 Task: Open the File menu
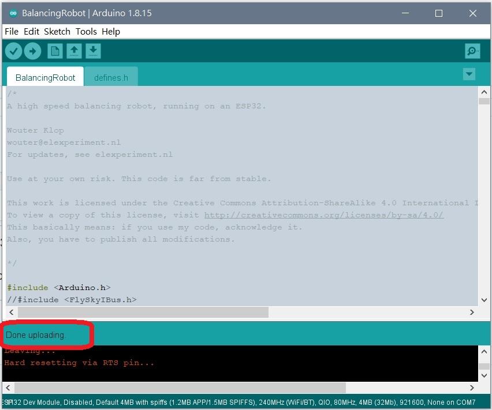(12, 32)
